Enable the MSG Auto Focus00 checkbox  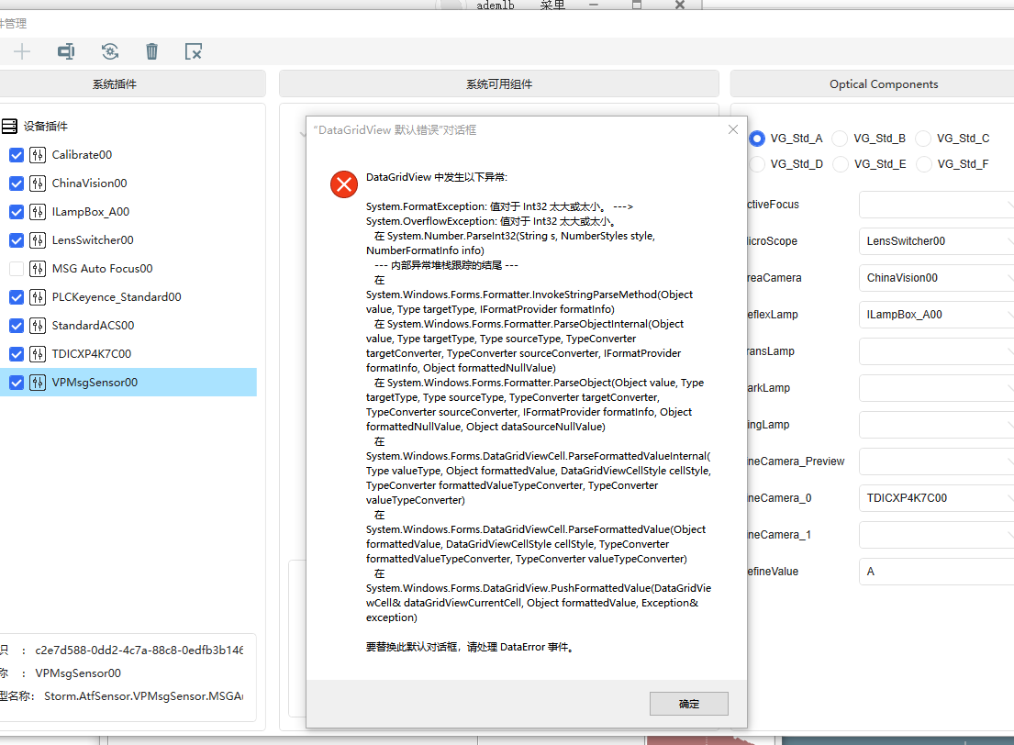[x=17, y=269]
